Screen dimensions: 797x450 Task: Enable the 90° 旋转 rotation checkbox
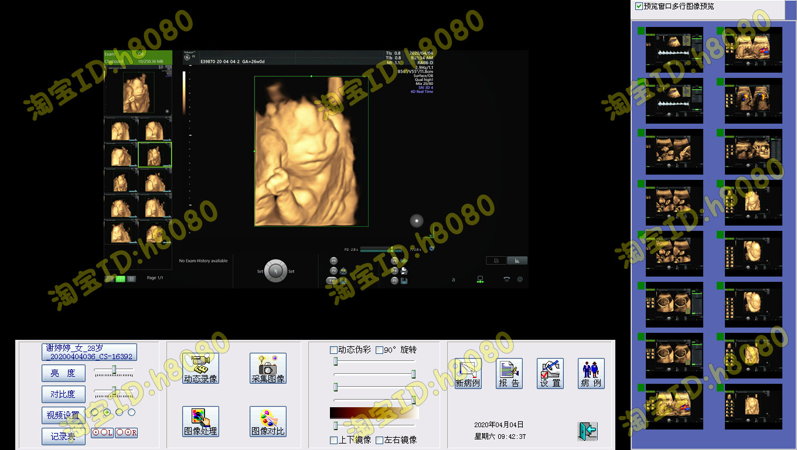(x=379, y=350)
